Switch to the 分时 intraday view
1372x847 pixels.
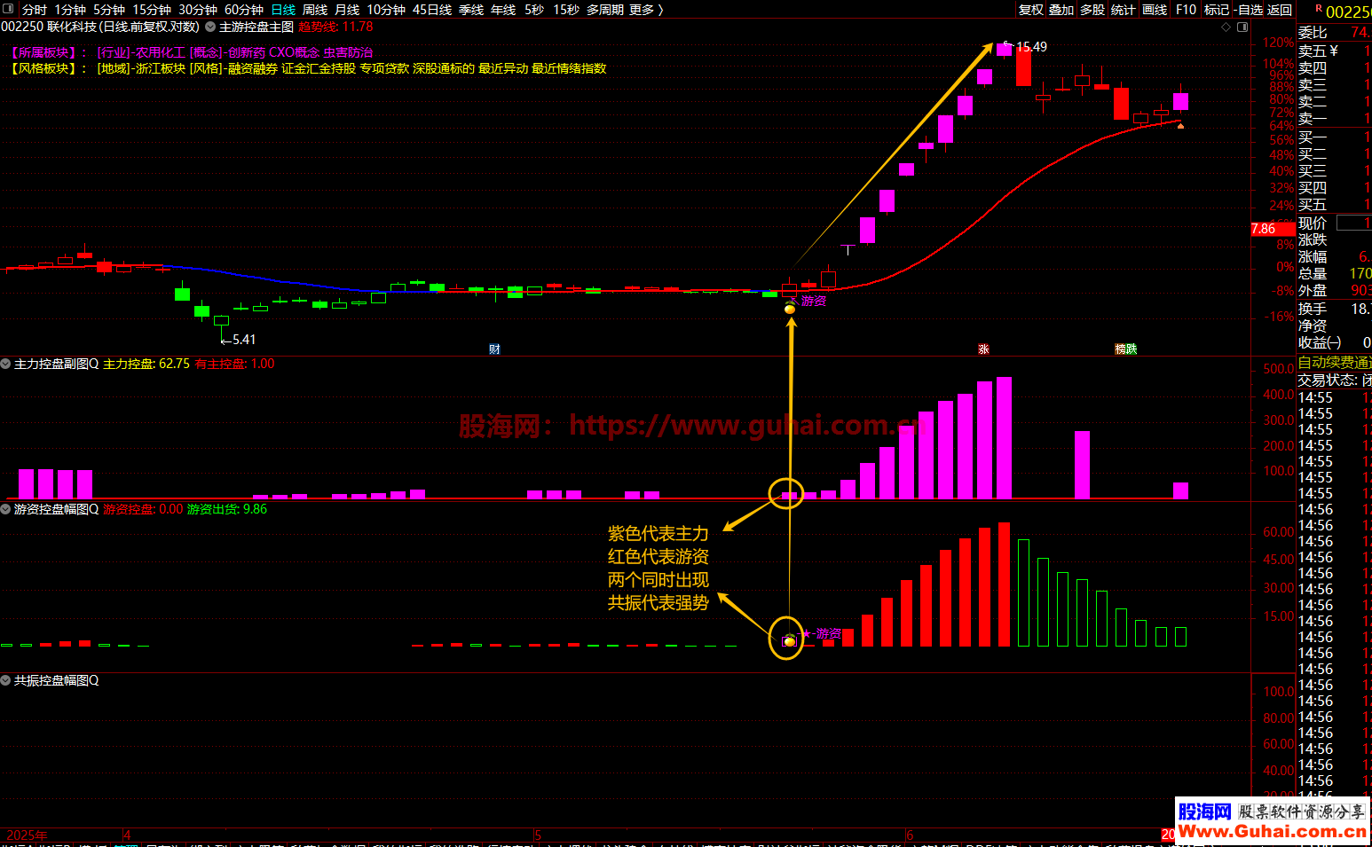tap(34, 10)
